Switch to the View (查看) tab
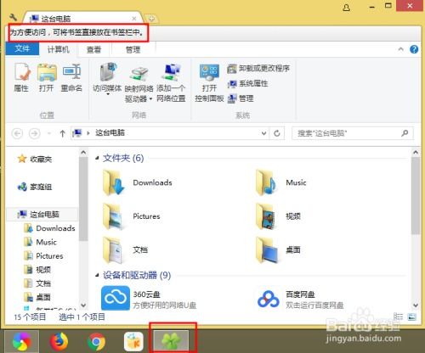425x353 pixels. 93,50
